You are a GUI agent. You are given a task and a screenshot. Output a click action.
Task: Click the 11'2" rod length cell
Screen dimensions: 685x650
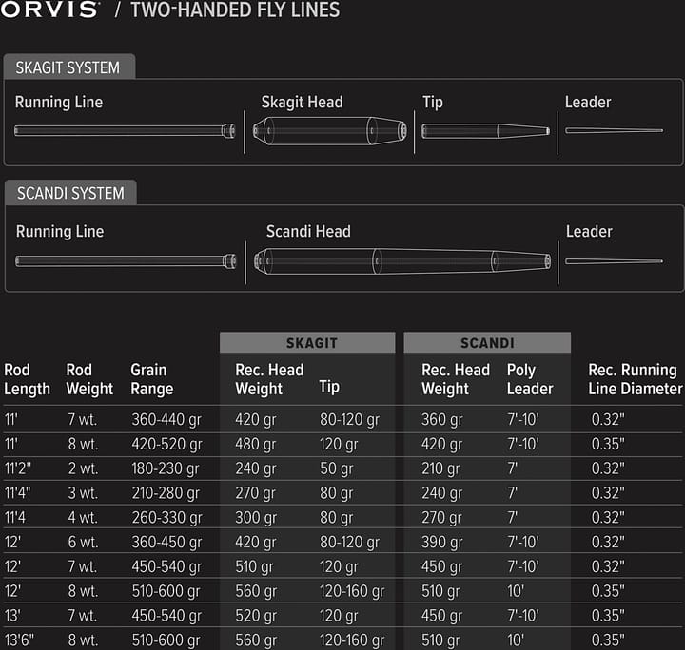(18, 468)
